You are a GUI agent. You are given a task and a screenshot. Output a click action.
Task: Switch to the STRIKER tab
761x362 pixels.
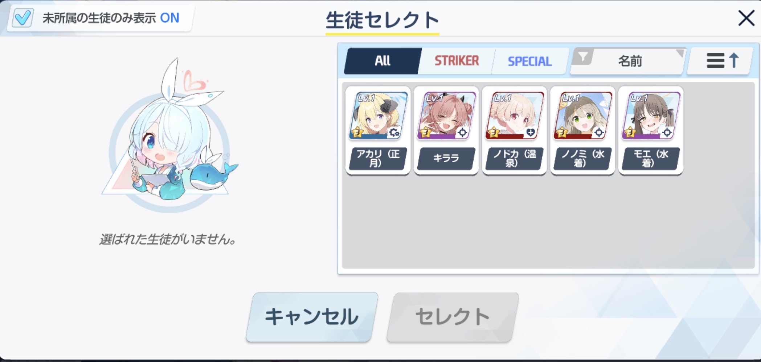tap(457, 61)
